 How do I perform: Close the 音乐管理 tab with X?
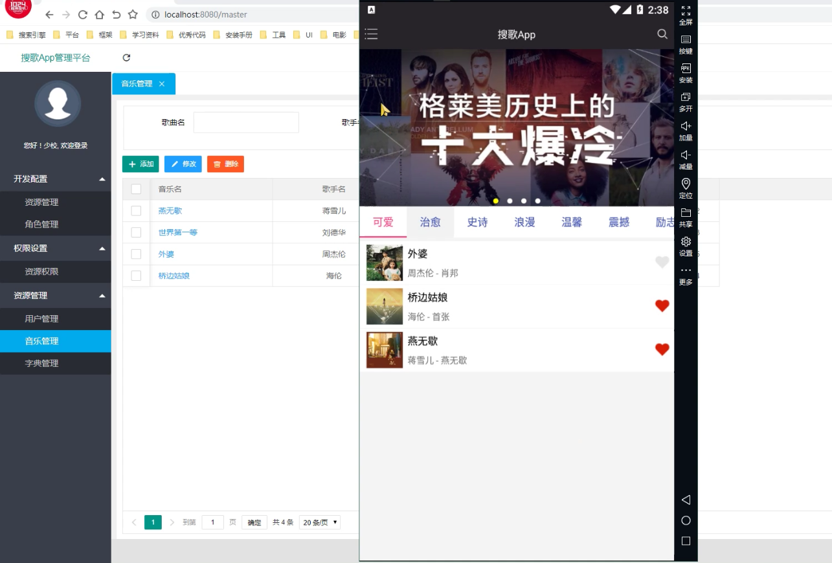[162, 83]
